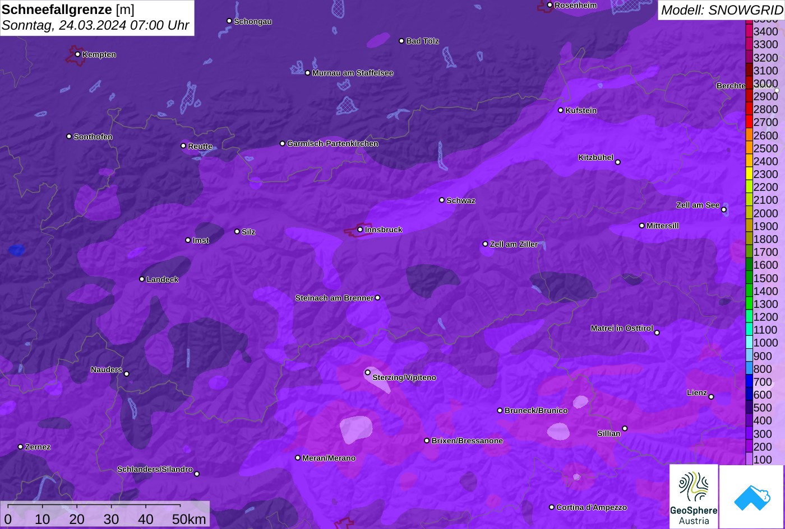This screenshot has height=529, width=785.
Task: Click the Murnau am Staffelsee label
Action: tap(353, 73)
